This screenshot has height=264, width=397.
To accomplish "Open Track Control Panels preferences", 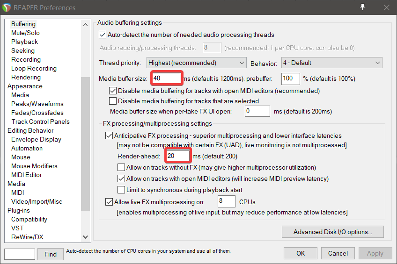I will 41,121.
